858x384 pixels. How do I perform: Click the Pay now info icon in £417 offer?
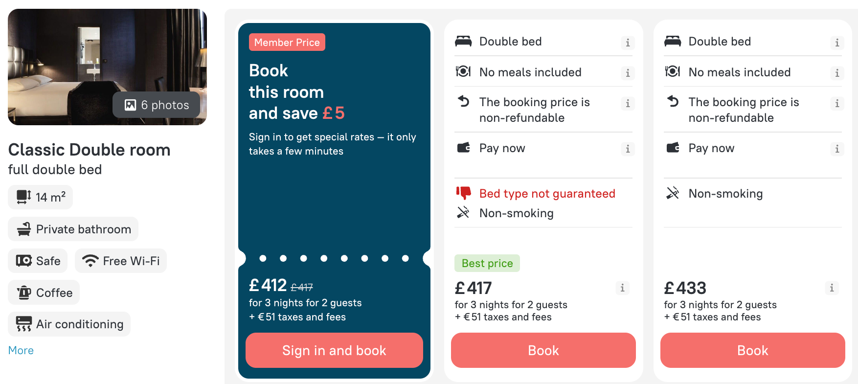coord(628,149)
